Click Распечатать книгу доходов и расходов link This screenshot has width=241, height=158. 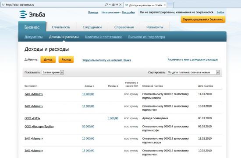point(193,59)
